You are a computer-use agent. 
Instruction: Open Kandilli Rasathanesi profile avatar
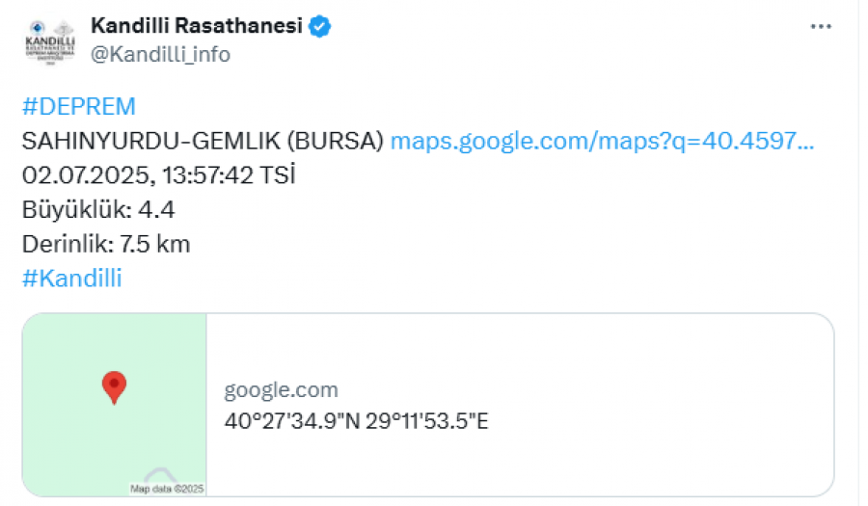[x=50, y=42]
